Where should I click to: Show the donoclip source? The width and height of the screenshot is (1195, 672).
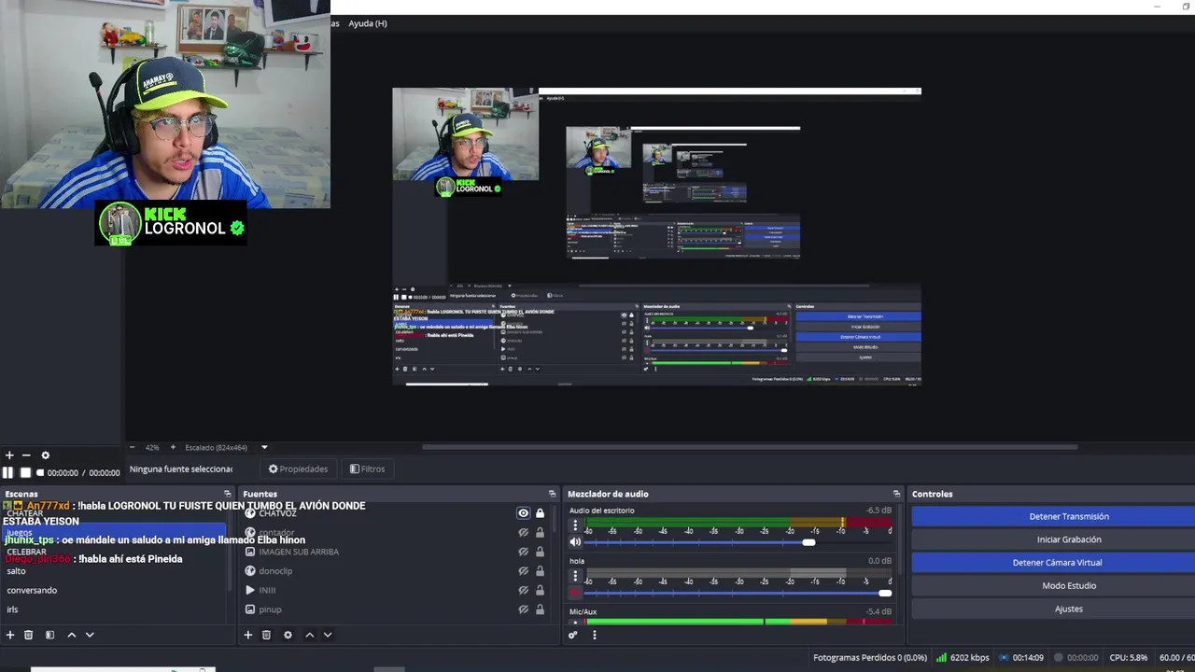(x=523, y=570)
